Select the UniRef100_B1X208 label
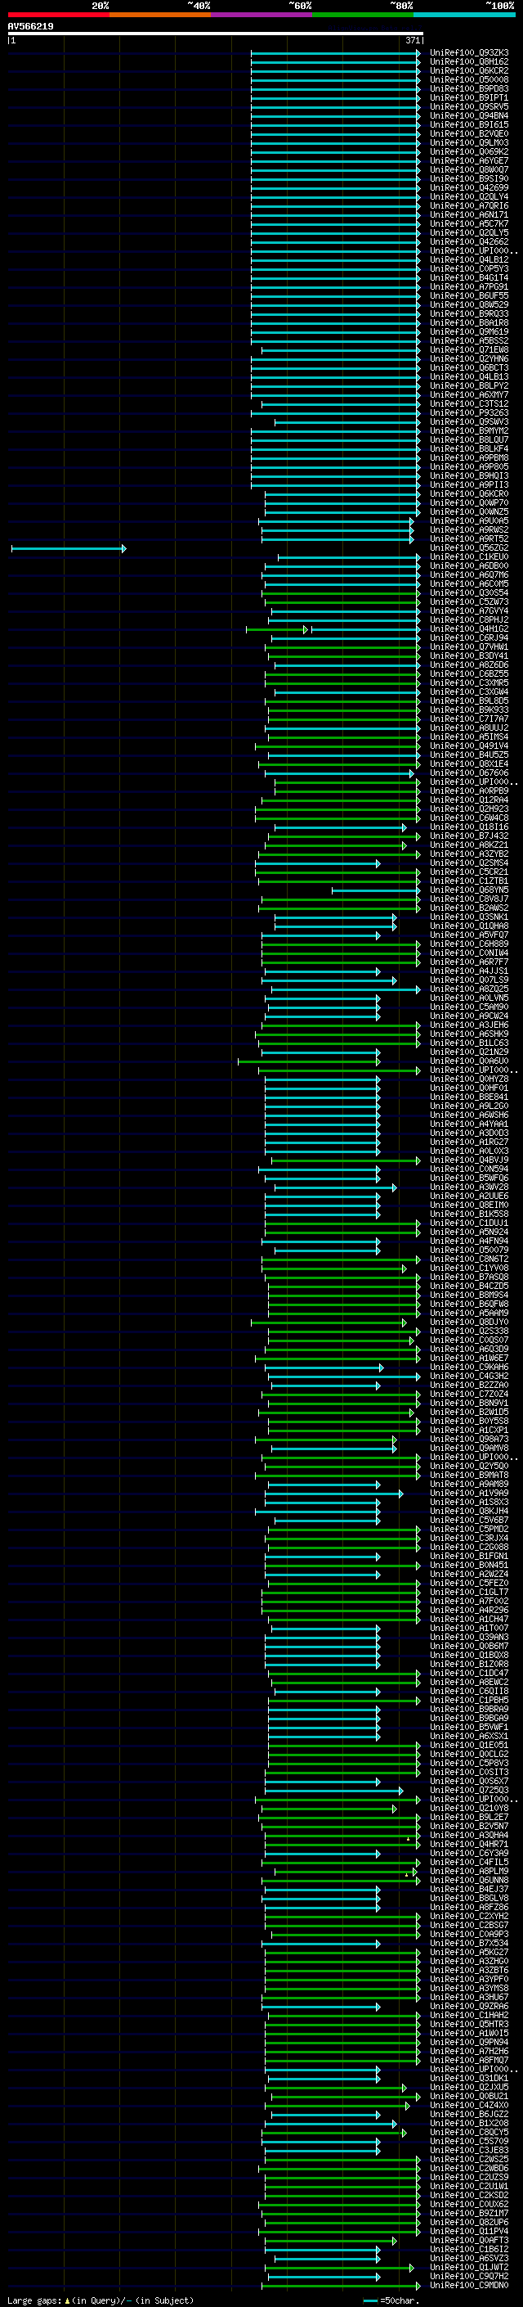The image size is (523, 2307). (469, 2124)
